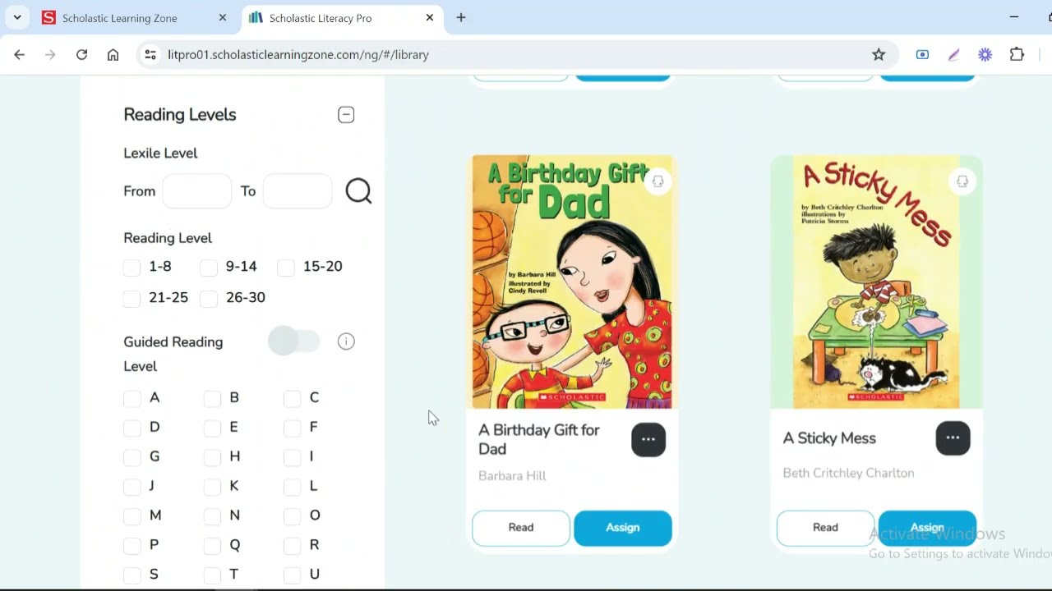Check Guided Reading Level Q
Screen dimensions: 1052x591
coord(212,546)
